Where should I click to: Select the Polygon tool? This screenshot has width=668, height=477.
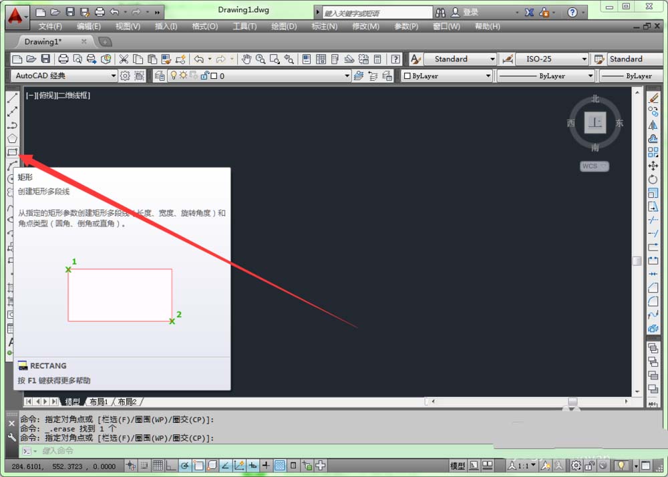tap(12, 138)
